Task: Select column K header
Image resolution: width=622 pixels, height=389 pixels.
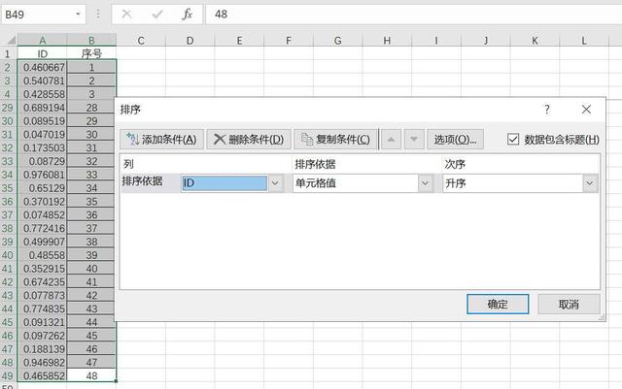Action: click(x=535, y=41)
